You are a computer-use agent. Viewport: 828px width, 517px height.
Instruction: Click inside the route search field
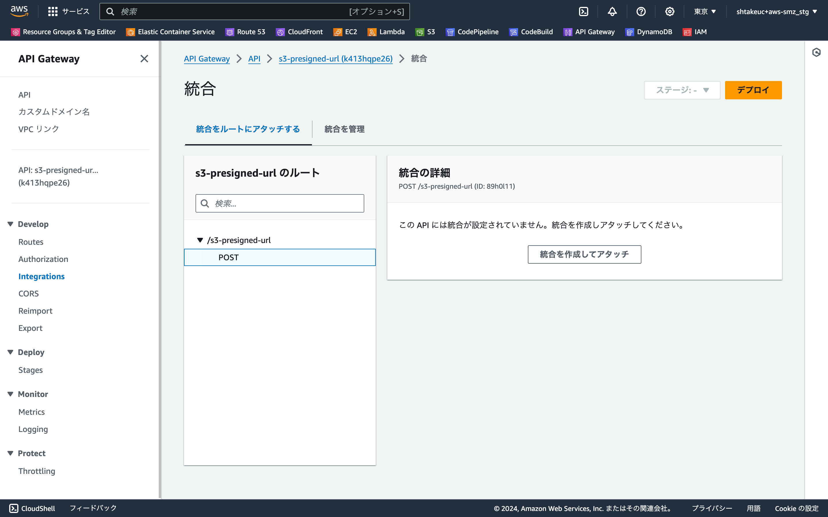pos(279,203)
